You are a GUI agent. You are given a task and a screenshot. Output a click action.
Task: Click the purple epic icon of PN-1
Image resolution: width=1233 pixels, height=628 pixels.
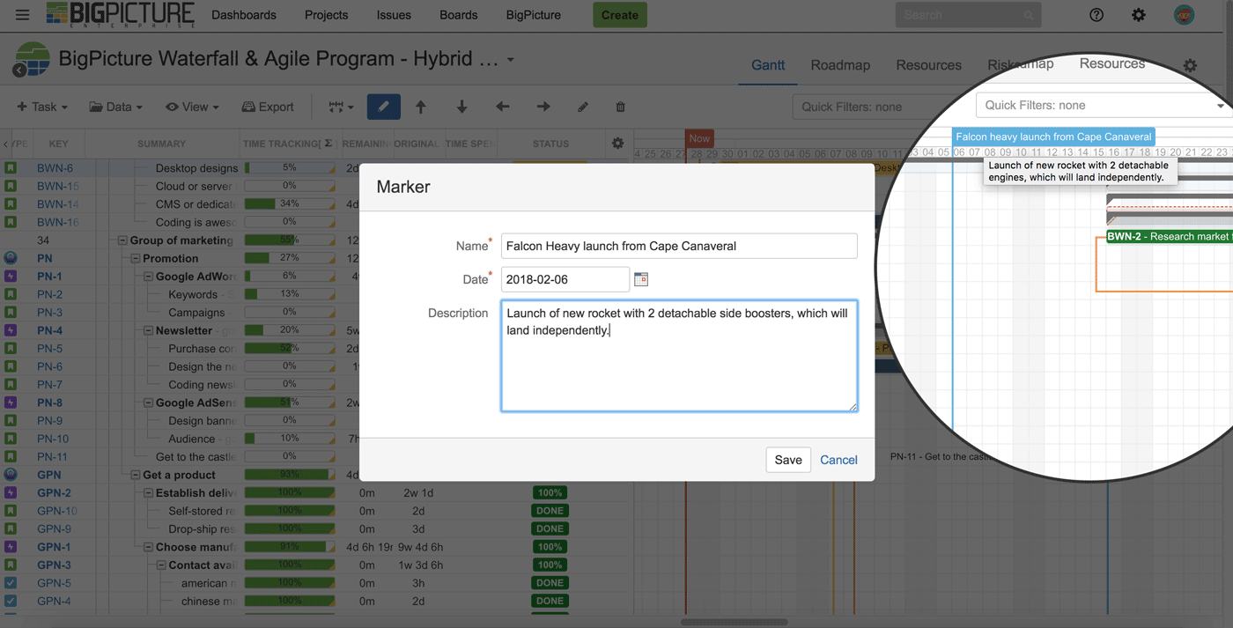pos(11,276)
